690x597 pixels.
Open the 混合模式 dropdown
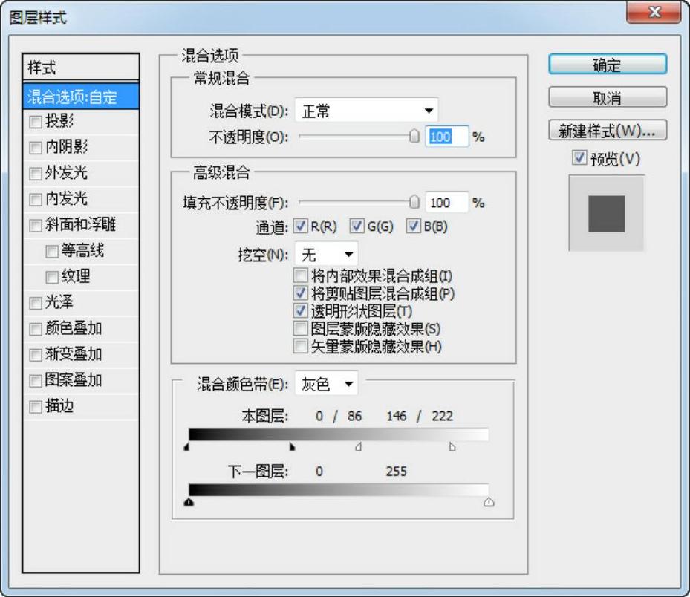(366, 111)
